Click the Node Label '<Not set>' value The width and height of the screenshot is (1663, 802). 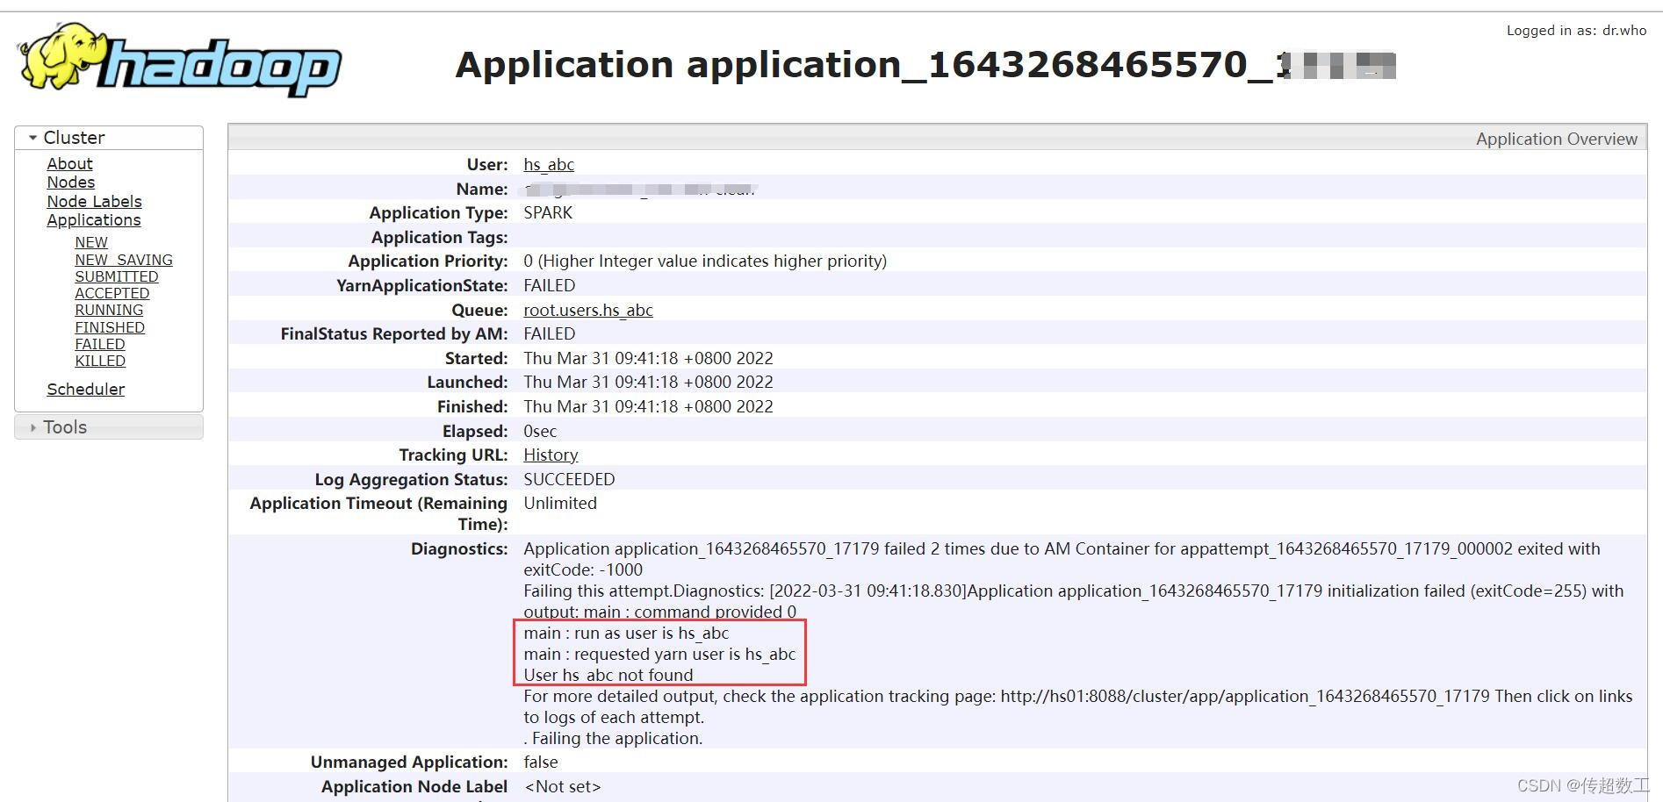click(562, 787)
